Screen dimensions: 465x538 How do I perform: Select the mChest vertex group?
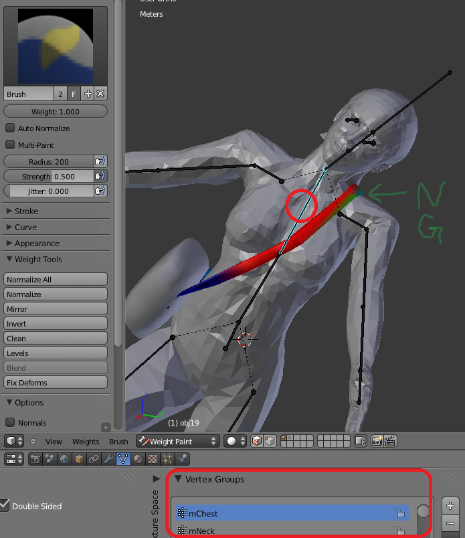click(292, 513)
